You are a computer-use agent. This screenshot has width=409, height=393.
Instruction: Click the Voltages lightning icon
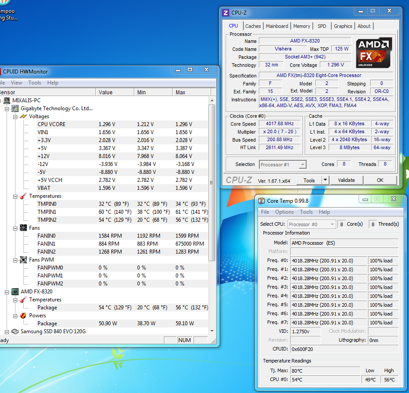tap(23, 116)
